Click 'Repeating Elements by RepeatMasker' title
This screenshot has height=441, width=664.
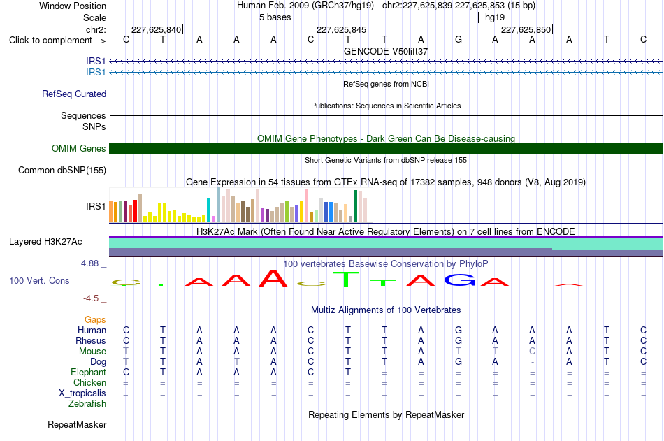[x=386, y=414]
